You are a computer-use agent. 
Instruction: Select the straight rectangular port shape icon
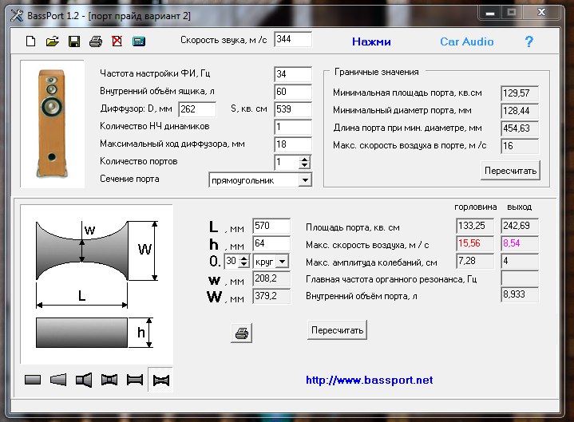pyautogui.click(x=33, y=380)
